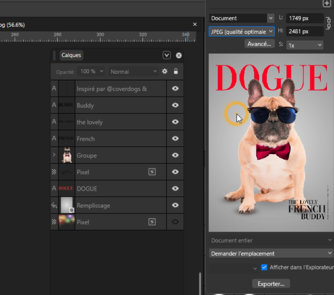334x295 pixels.
Task: Expand the Groupe layer
Action: [54, 155]
